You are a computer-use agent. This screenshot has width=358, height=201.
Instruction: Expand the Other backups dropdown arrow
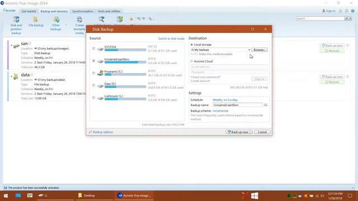(x=66, y=25)
